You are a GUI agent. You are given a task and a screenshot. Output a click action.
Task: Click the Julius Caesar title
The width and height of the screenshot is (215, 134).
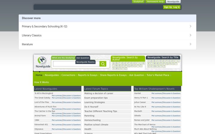point(140,102)
